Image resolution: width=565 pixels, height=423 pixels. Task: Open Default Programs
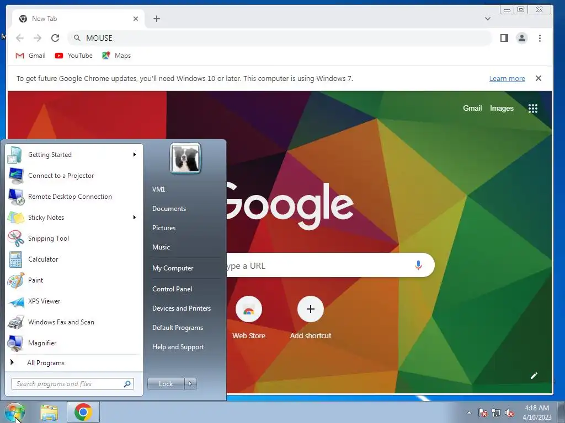178,328
